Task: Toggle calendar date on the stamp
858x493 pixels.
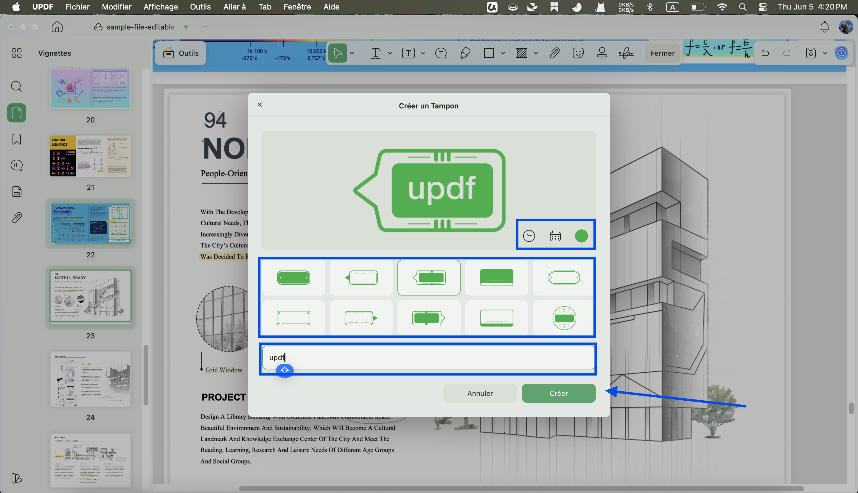Action: 555,236
